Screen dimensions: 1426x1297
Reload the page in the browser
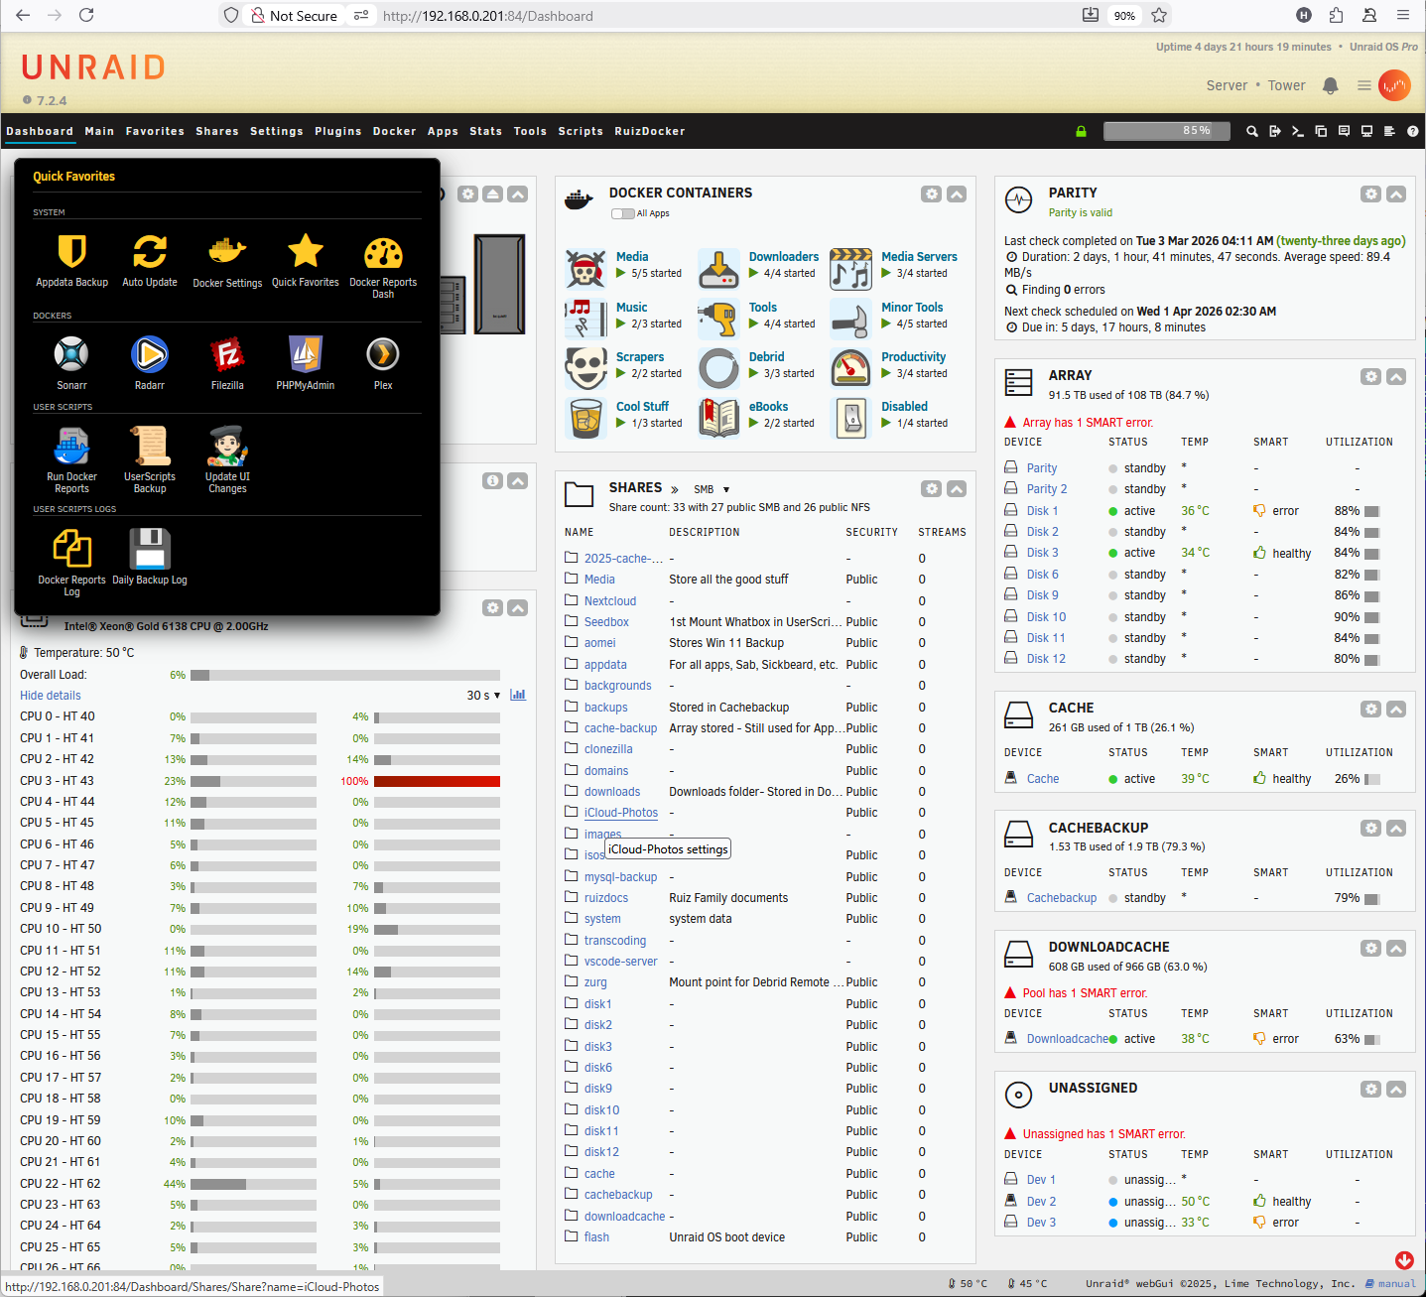click(86, 15)
